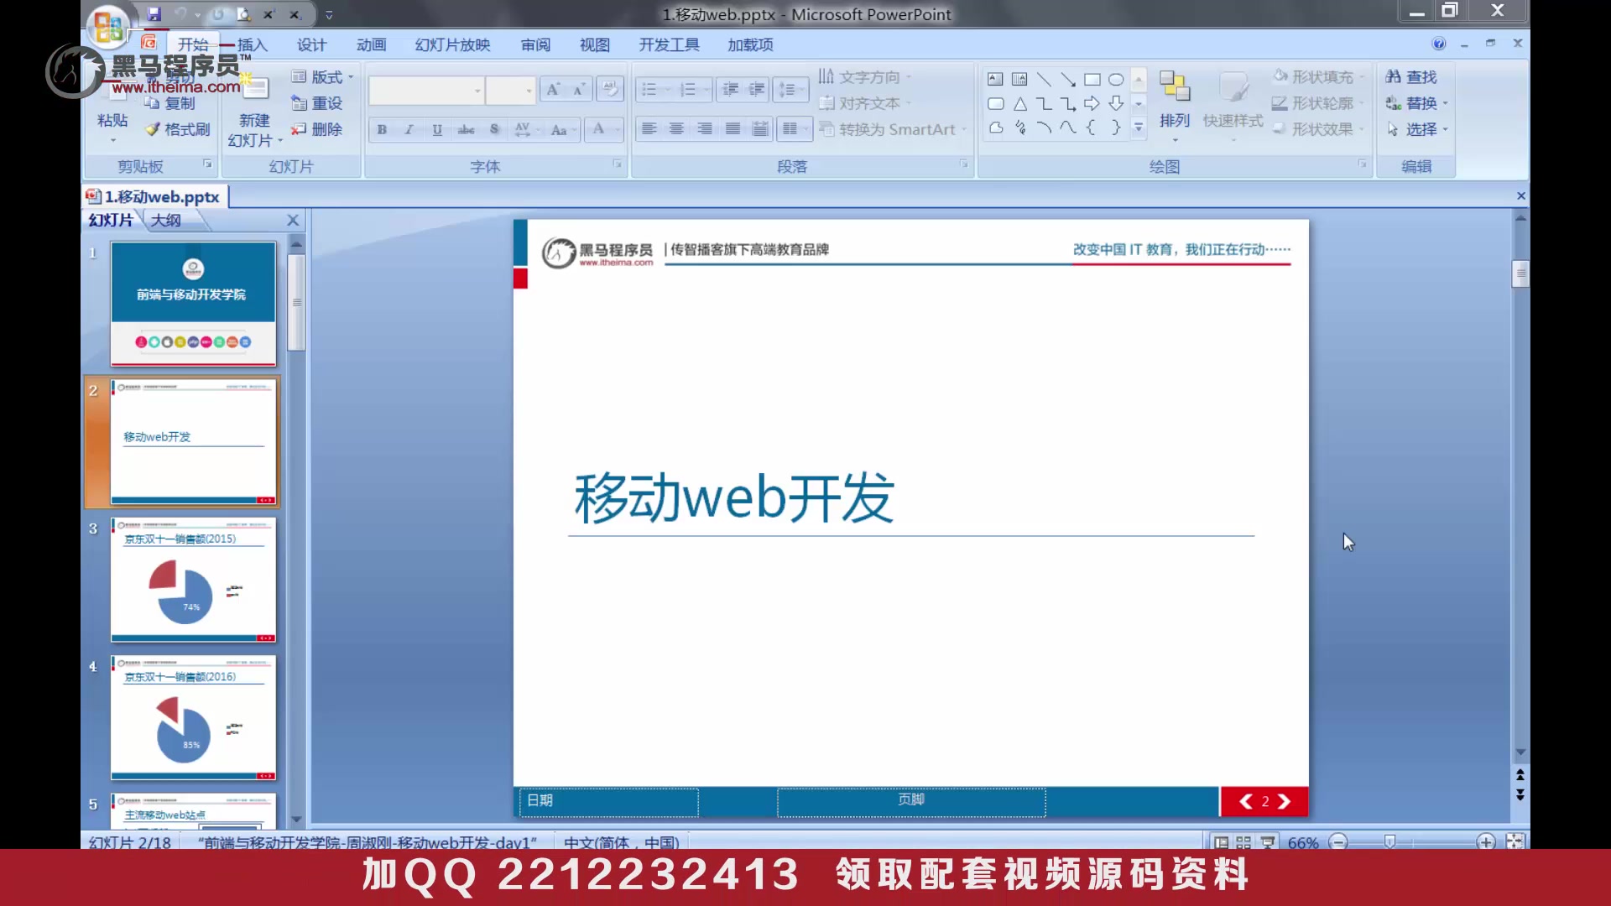The height and width of the screenshot is (906, 1611).
Task: Toggle numbered list formatting
Action: tap(688, 89)
